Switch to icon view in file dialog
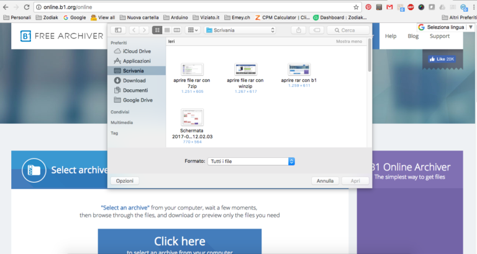 click(157, 30)
